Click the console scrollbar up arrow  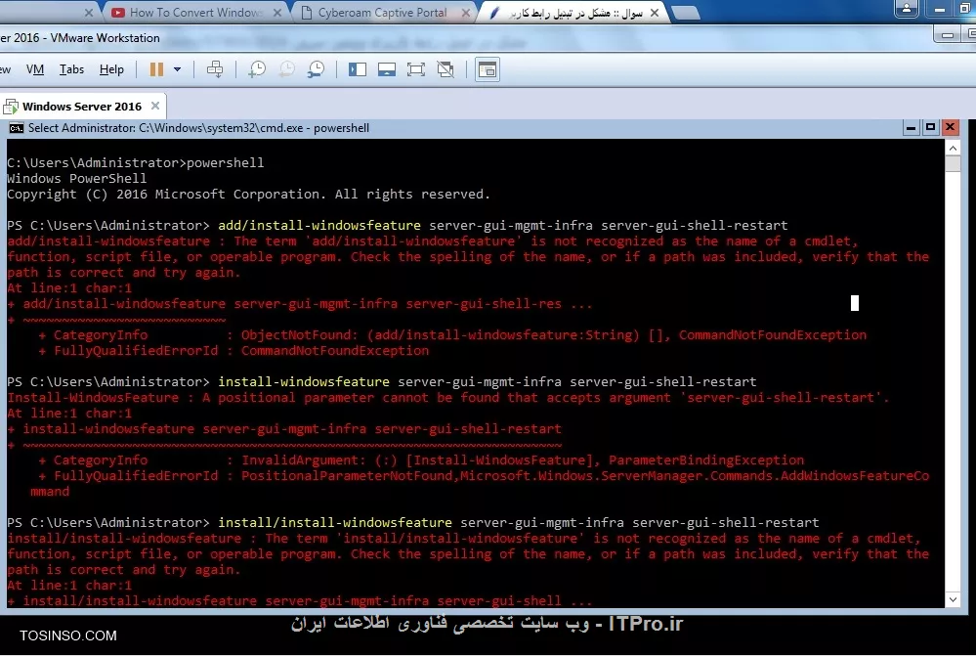(953, 149)
